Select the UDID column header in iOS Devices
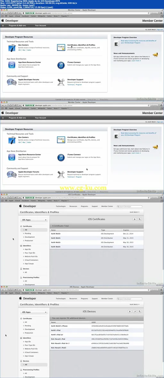 click(94, 322)
